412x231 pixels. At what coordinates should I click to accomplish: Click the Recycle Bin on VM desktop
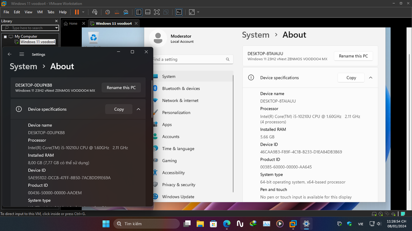pos(93,38)
